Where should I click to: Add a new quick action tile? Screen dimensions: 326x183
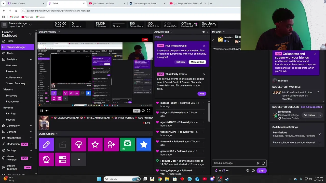[79, 159]
